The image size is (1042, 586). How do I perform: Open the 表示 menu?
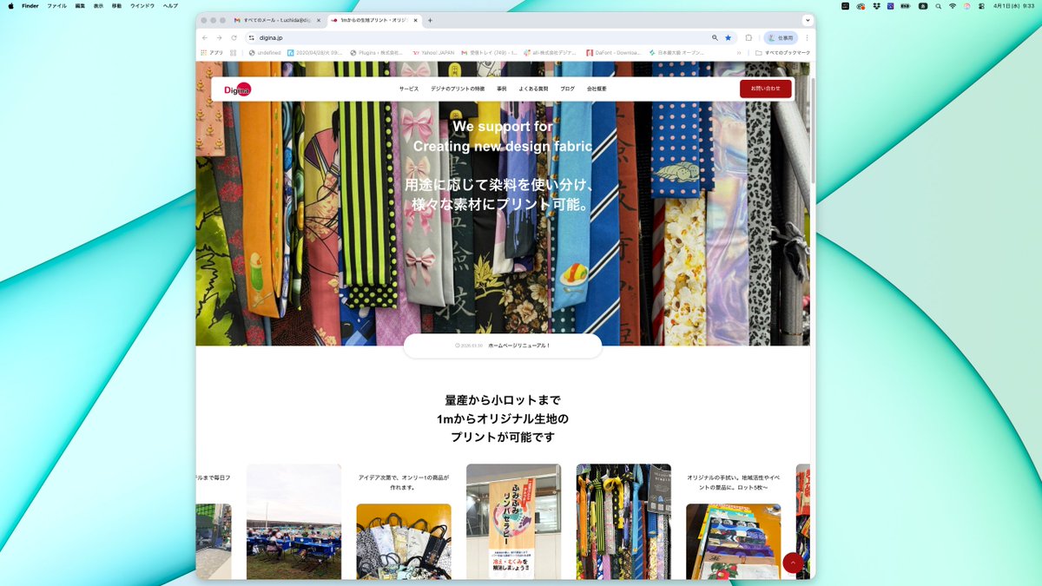(98, 5)
